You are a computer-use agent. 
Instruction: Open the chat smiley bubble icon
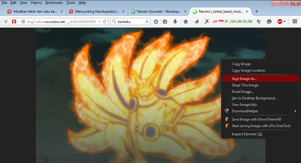tap(269, 22)
